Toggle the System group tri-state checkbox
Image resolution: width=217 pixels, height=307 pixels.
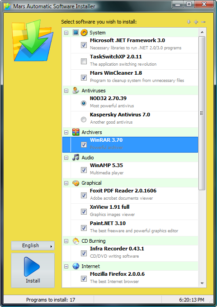(75, 32)
